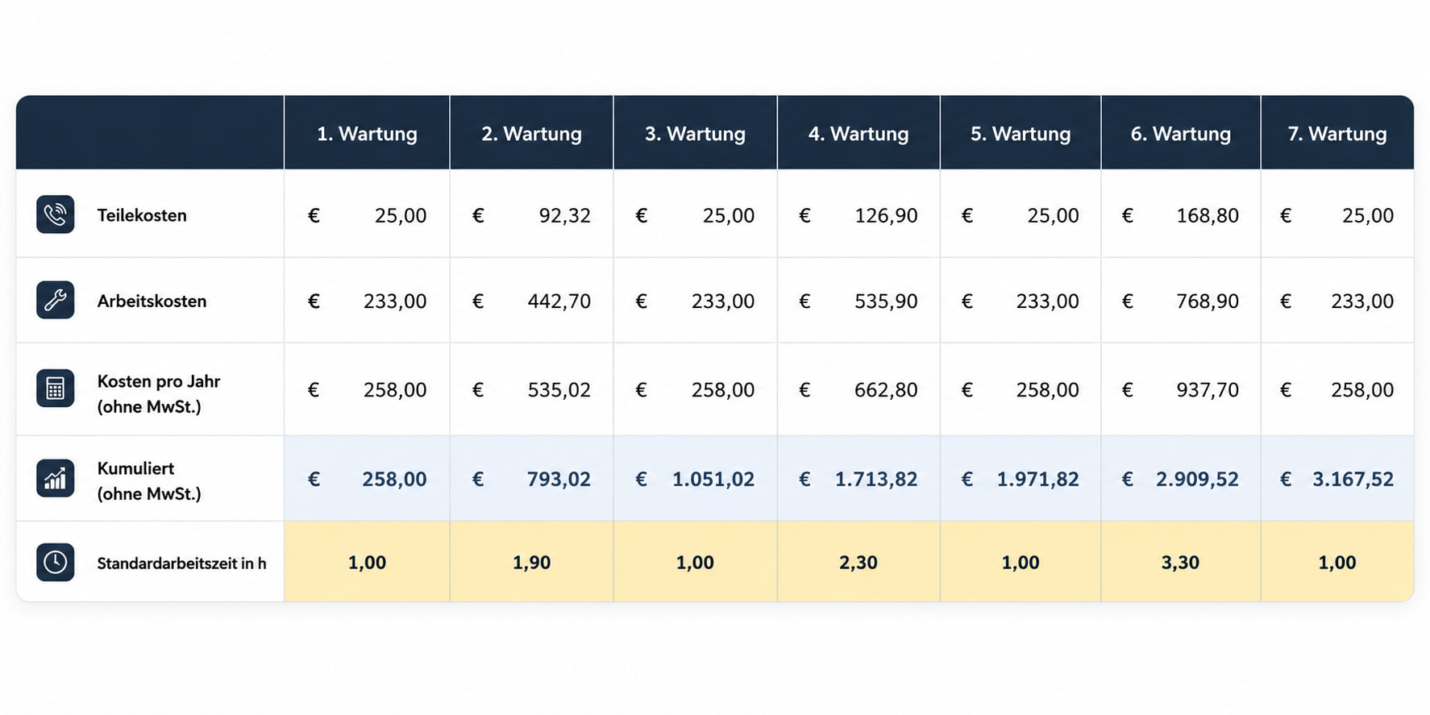Select the 7. Wartung column header
1430x715 pixels.
[x=1337, y=133]
